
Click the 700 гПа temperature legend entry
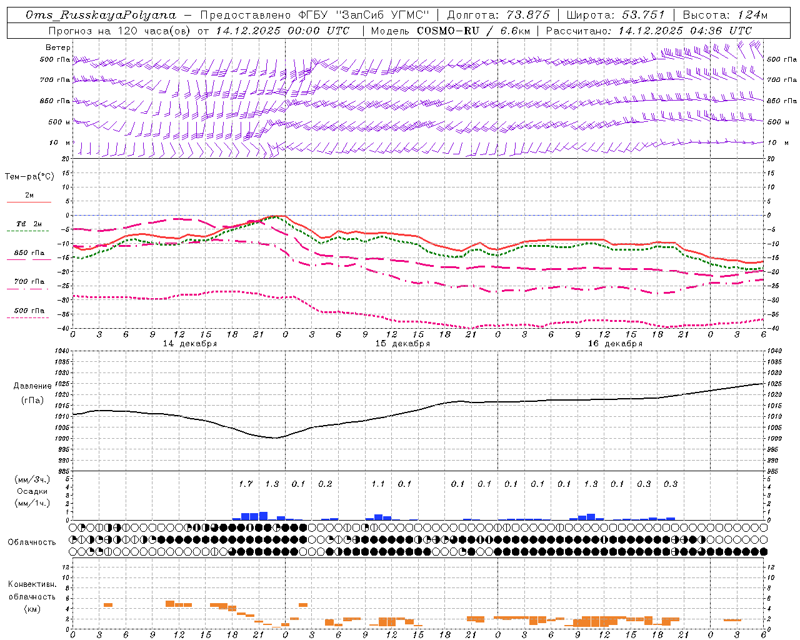(29, 282)
